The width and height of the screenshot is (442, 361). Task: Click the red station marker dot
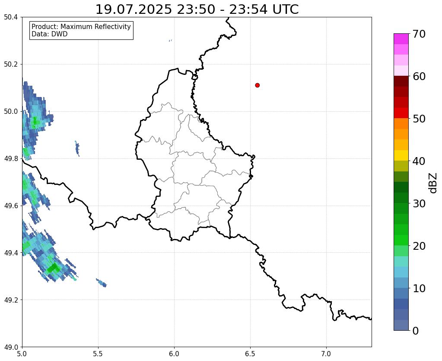(257, 85)
